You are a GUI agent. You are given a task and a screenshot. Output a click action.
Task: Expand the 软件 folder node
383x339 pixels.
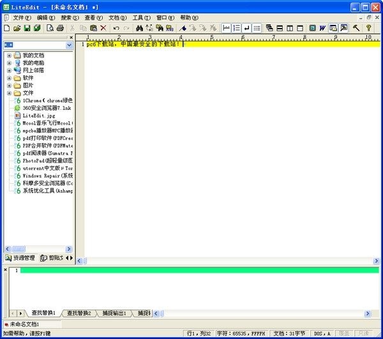pyautogui.click(x=9, y=78)
